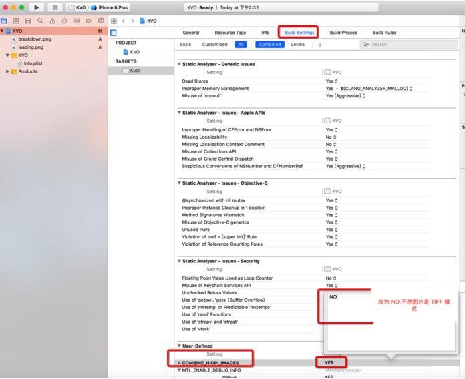
Task: Select the All settings filter
Action: [x=241, y=45]
